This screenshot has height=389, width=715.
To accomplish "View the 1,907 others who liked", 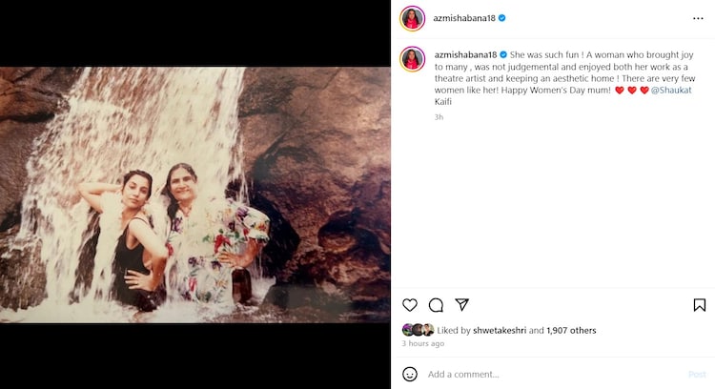I will [x=570, y=331].
